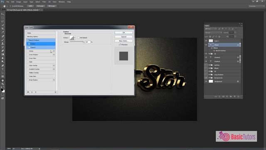Select the Brush tool

(2, 40)
